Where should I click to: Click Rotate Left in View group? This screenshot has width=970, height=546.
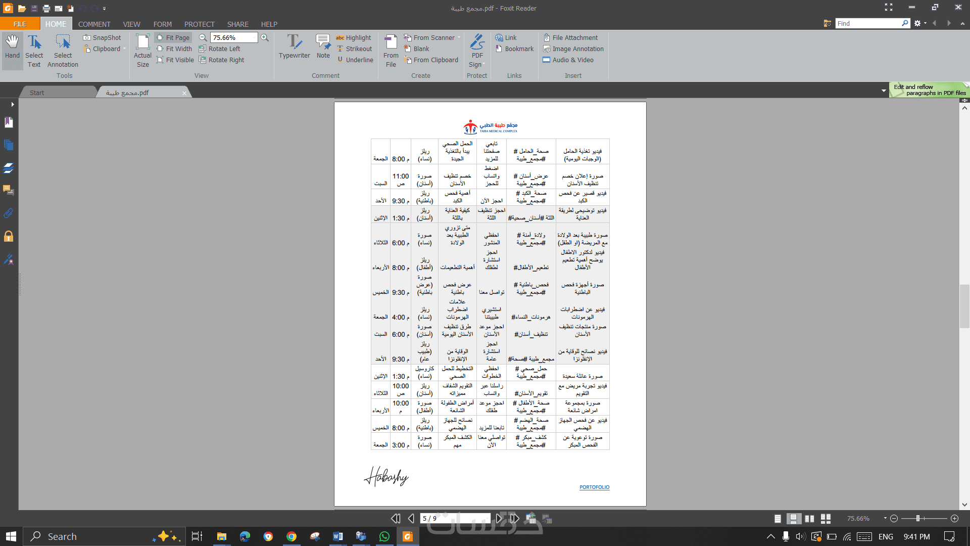(x=219, y=49)
